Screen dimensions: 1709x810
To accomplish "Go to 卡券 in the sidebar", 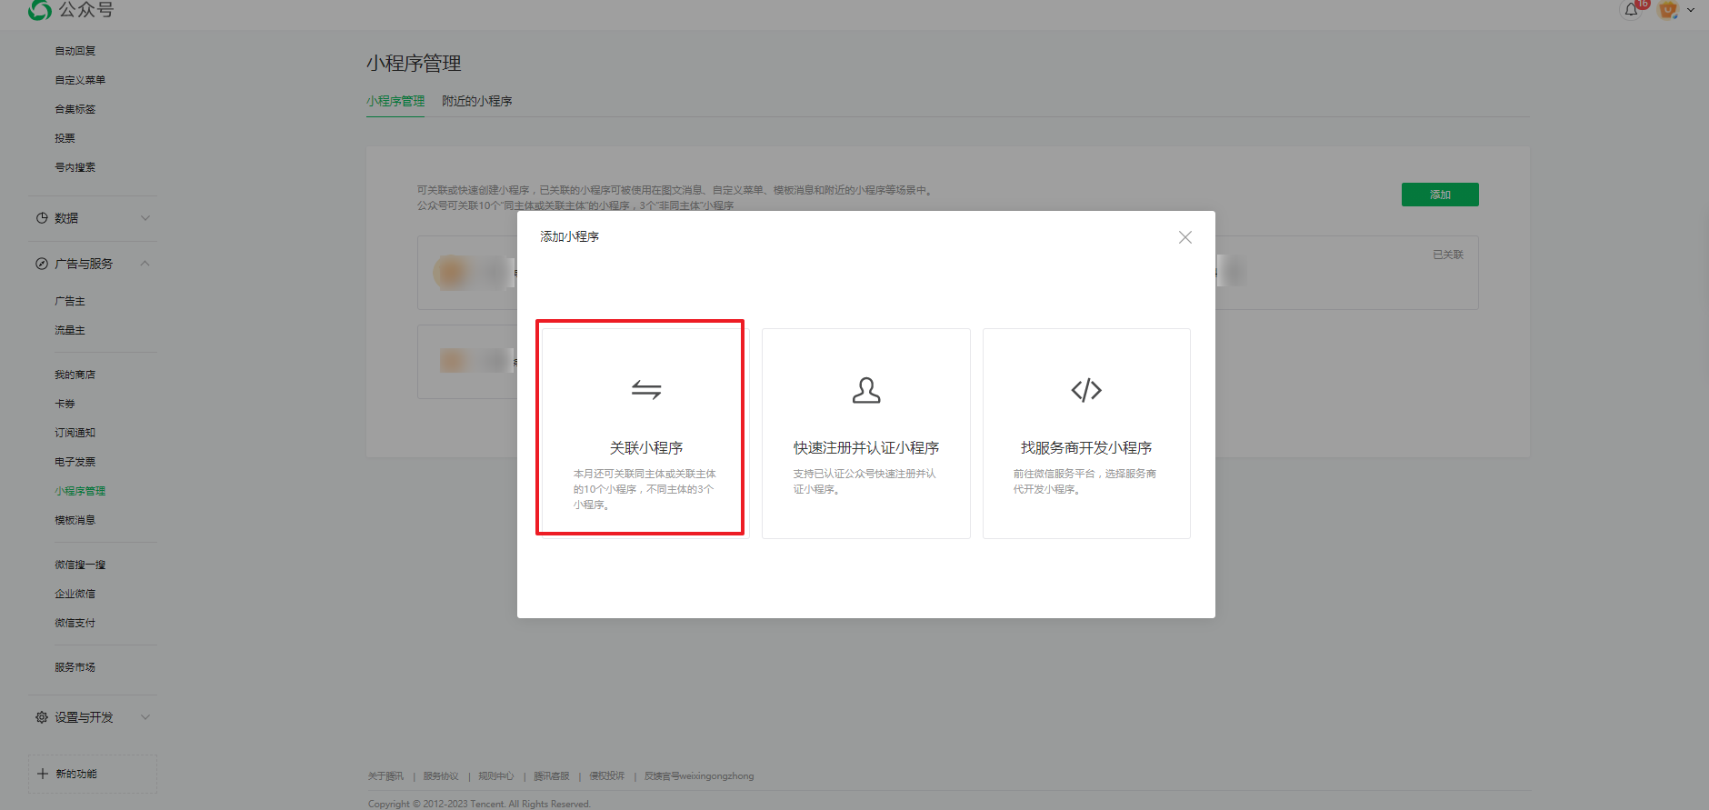I will (65, 404).
